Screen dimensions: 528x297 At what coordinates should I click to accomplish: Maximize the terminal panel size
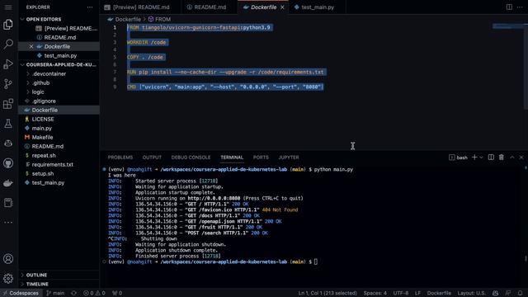click(x=511, y=158)
